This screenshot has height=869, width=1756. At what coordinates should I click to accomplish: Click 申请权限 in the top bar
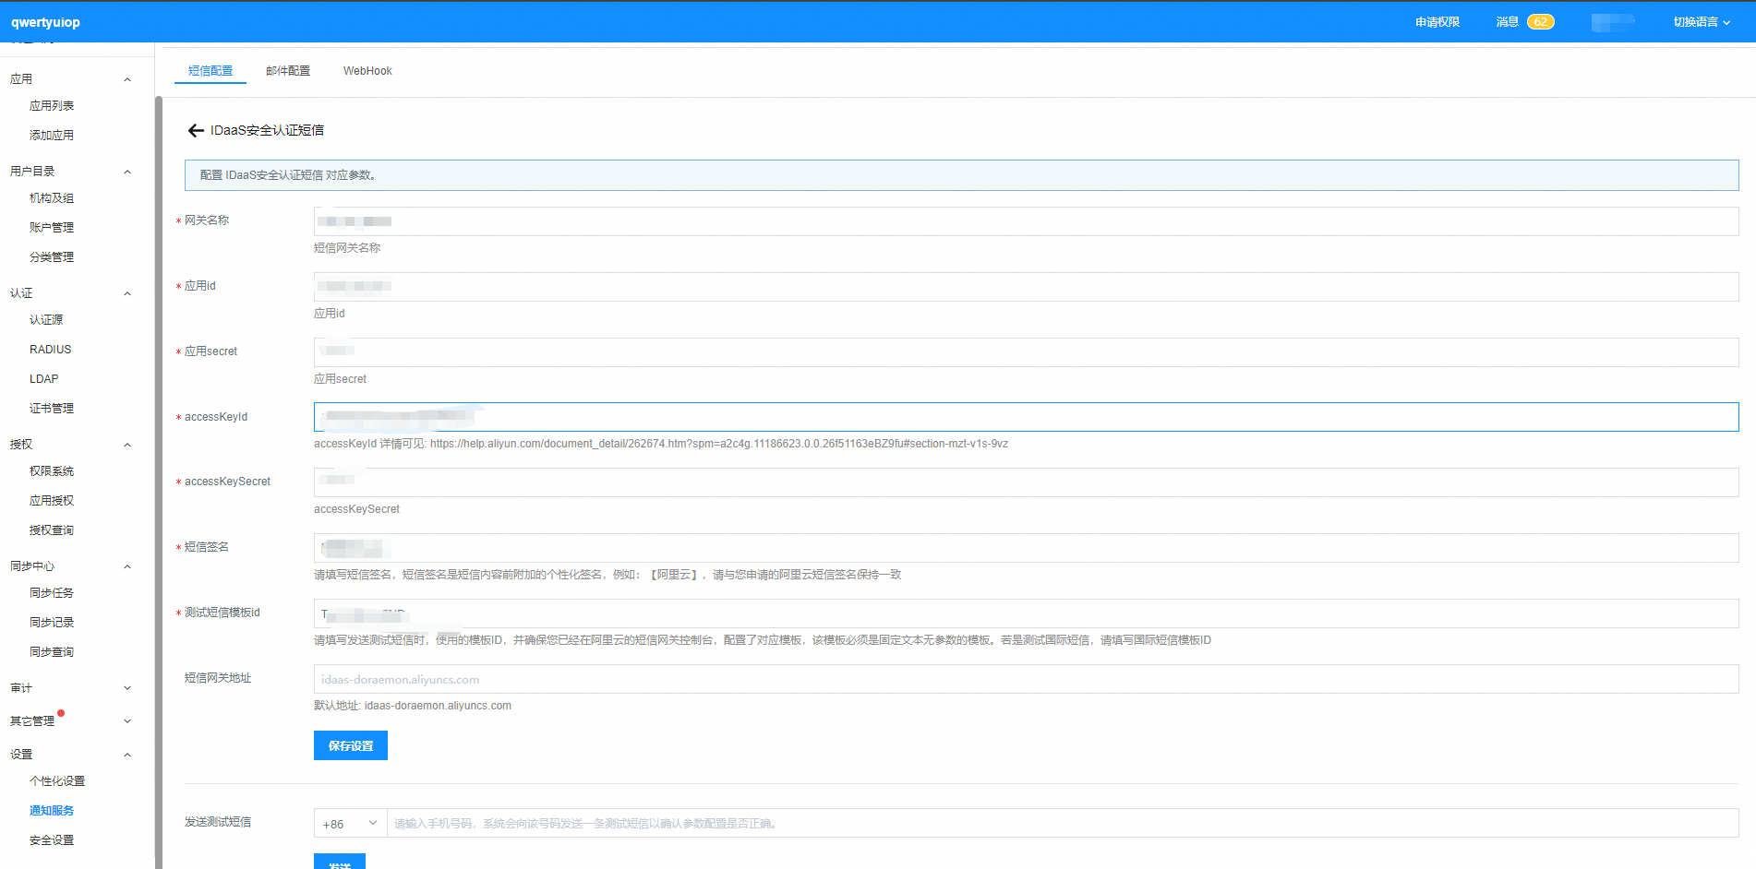[1437, 22]
